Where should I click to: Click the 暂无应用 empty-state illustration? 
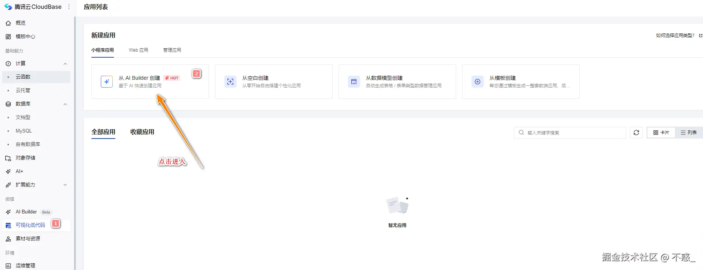pos(397,206)
